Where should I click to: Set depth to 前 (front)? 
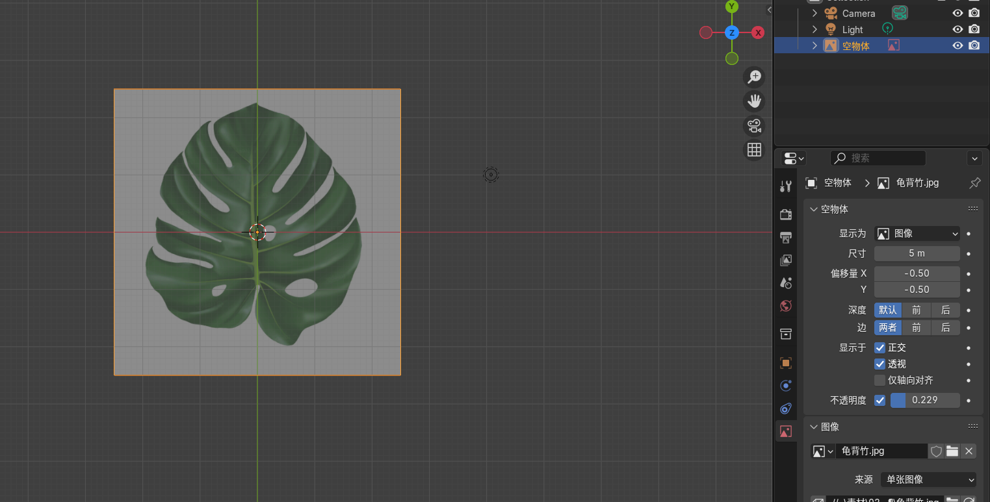(916, 310)
